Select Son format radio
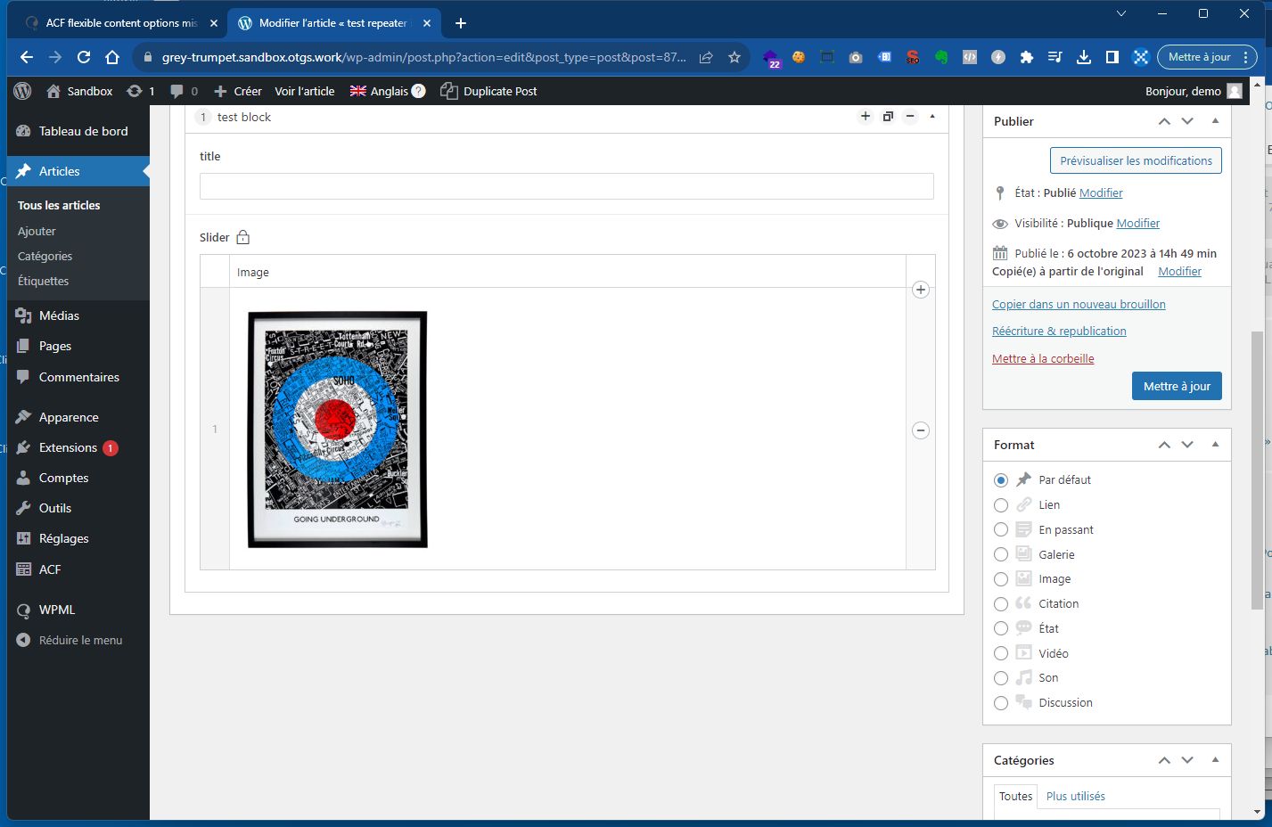1272x827 pixels. 1001,678
